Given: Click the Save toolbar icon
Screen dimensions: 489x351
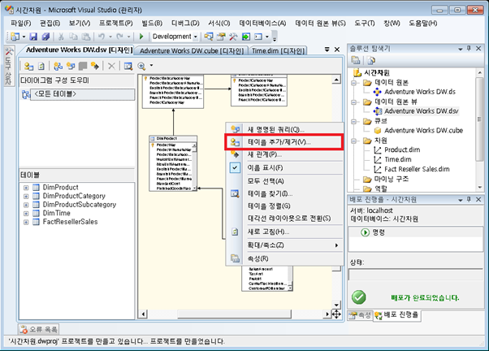Looking at the screenshot, I should (33, 37).
